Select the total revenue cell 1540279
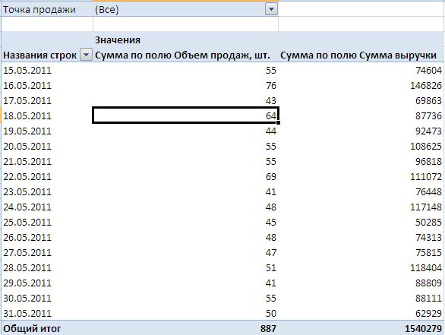Screen dimensions: 445x335 (361, 328)
